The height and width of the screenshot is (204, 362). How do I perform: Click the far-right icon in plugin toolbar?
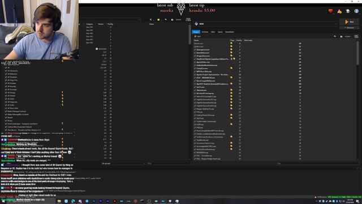[356, 36]
